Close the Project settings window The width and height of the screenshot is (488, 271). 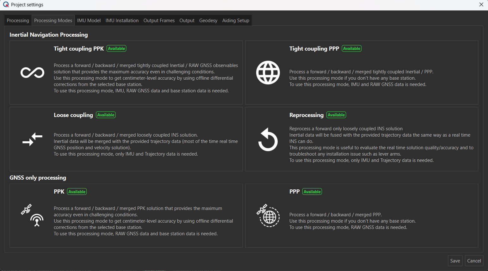481,4
